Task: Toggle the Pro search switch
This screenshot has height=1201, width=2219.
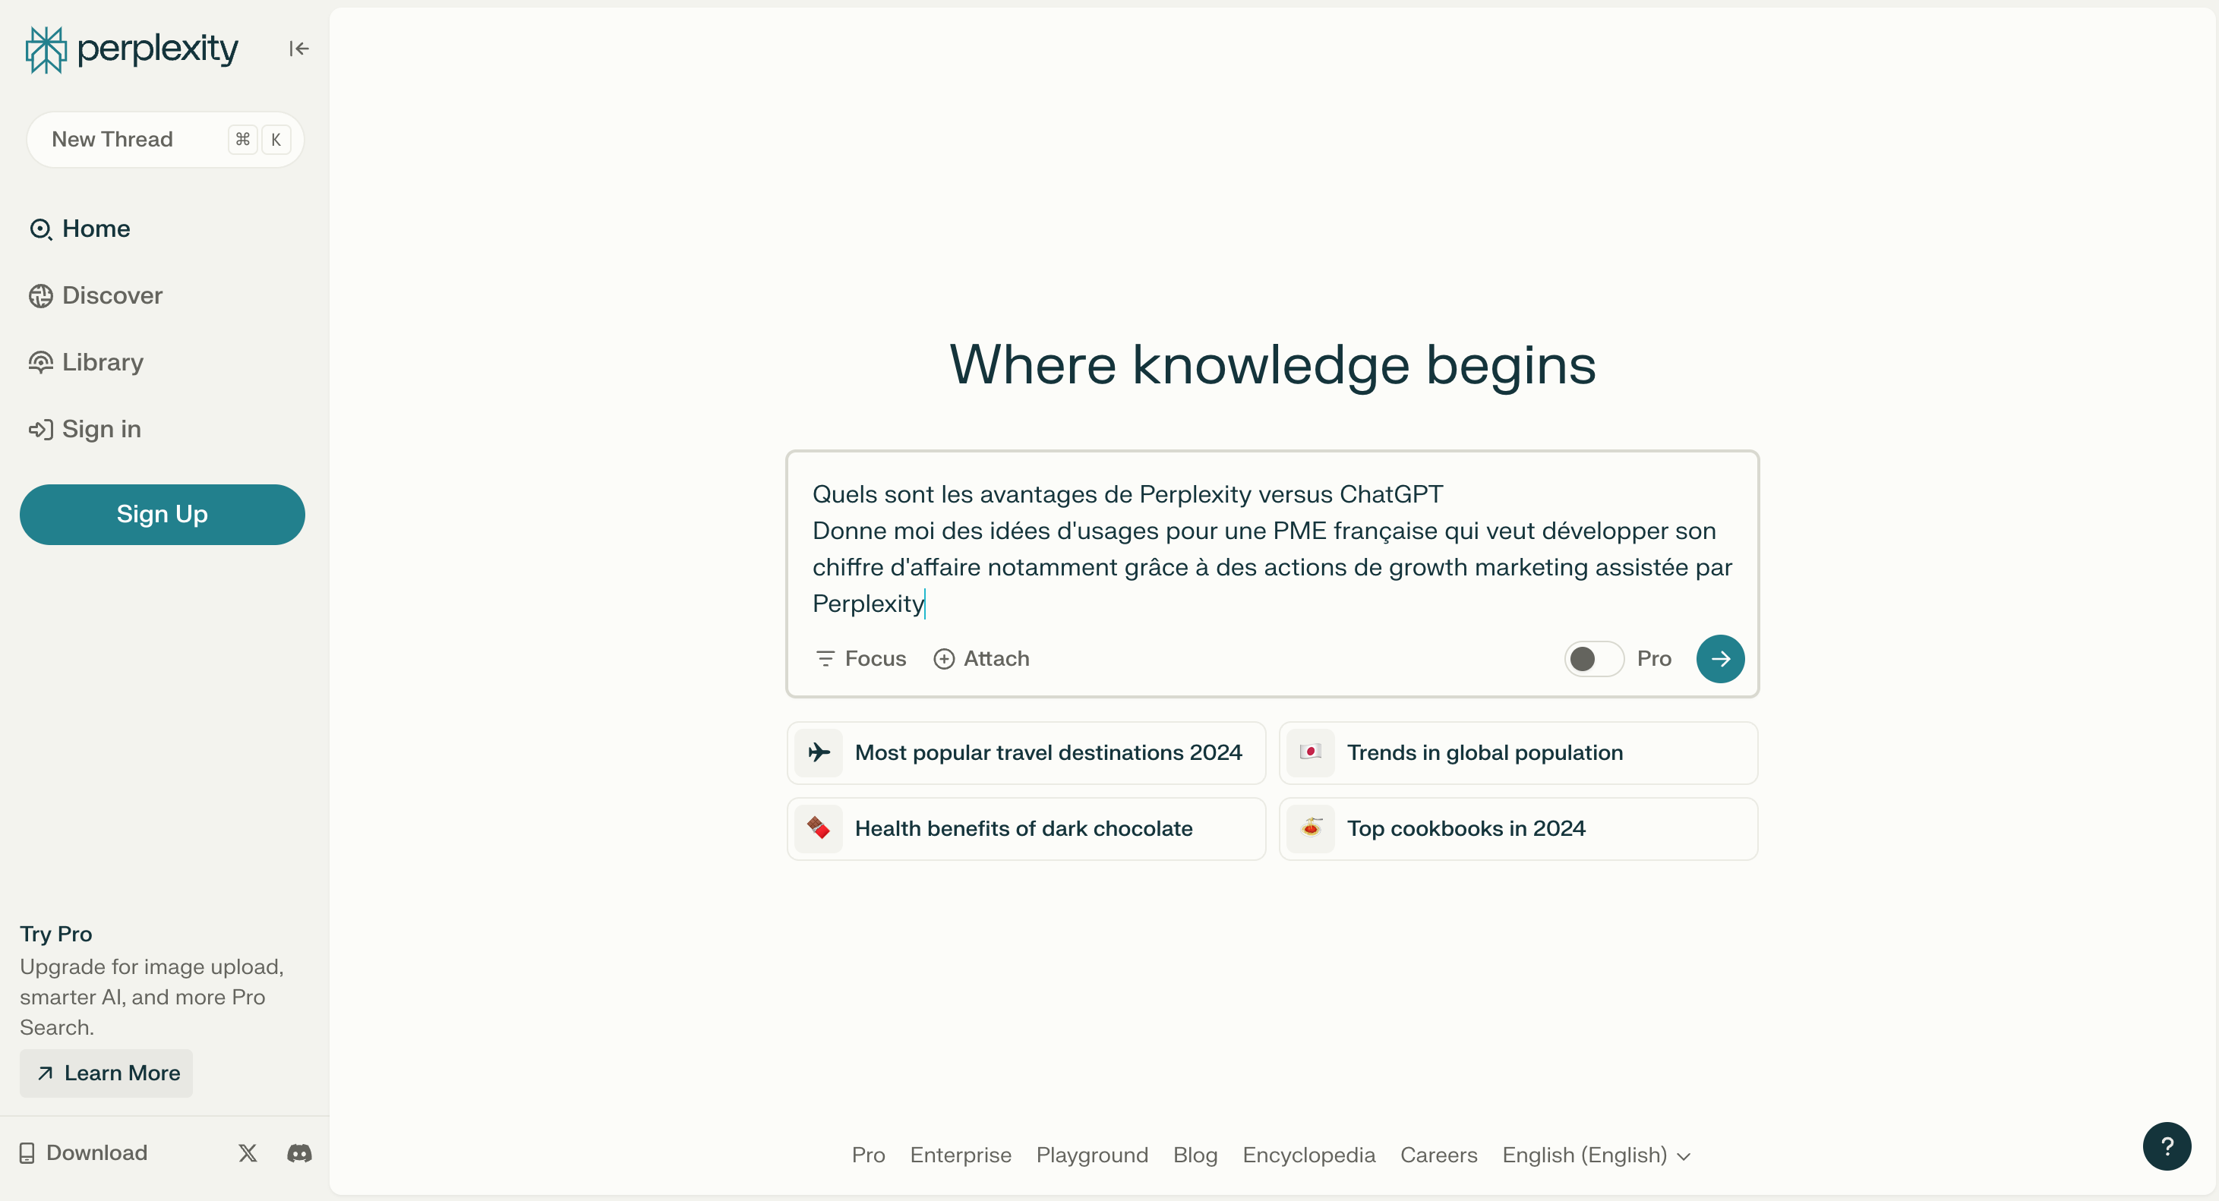Action: 1593,659
